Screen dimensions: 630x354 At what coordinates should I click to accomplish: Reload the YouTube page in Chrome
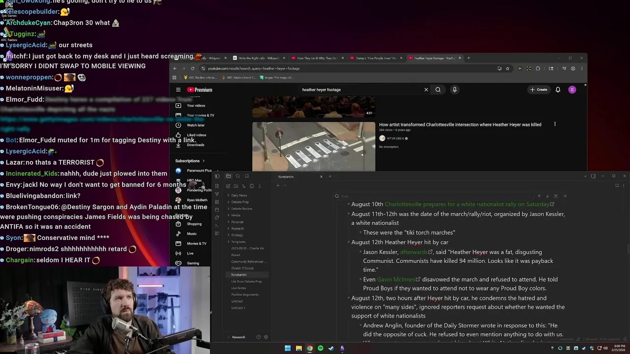pyautogui.click(x=192, y=68)
